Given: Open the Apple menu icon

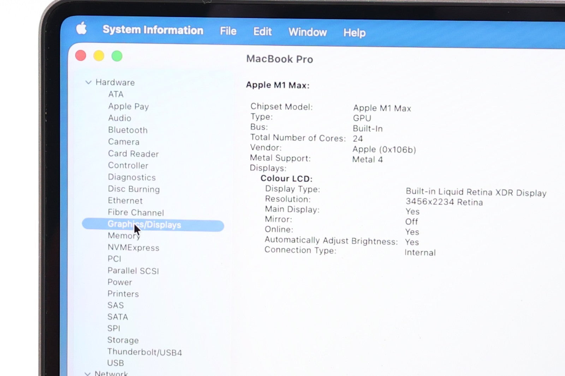Looking at the screenshot, I should (81, 28).
